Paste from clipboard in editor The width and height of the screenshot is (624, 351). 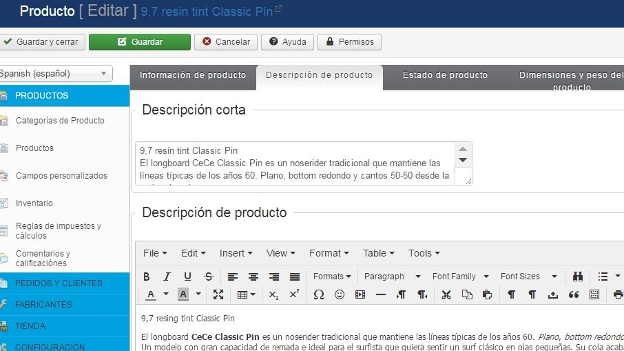click(x=487, y=295)
